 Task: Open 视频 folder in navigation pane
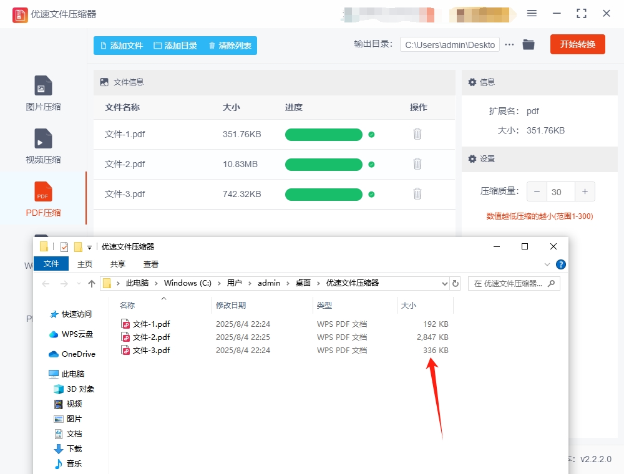(67, 404)
